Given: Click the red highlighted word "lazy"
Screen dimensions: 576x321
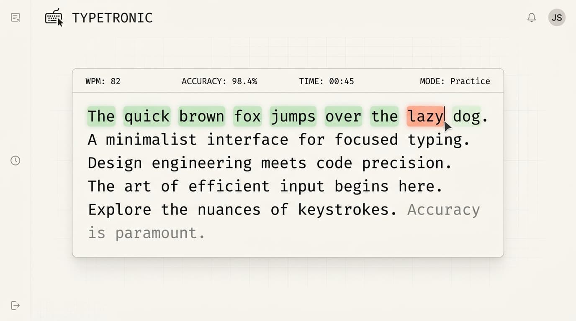Looking at the screenshot, I should 425,116.
